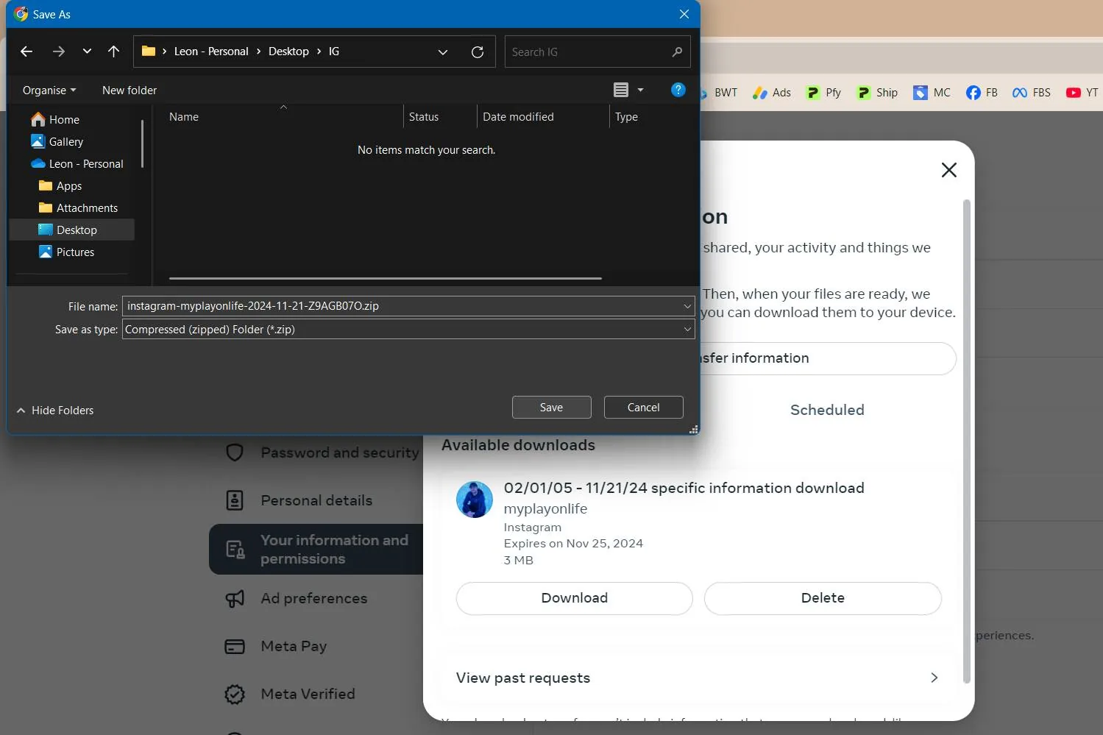Open the Save as type dropdown
The image size is (1103, 735).
pyautogui.click(x=687, y=329)
